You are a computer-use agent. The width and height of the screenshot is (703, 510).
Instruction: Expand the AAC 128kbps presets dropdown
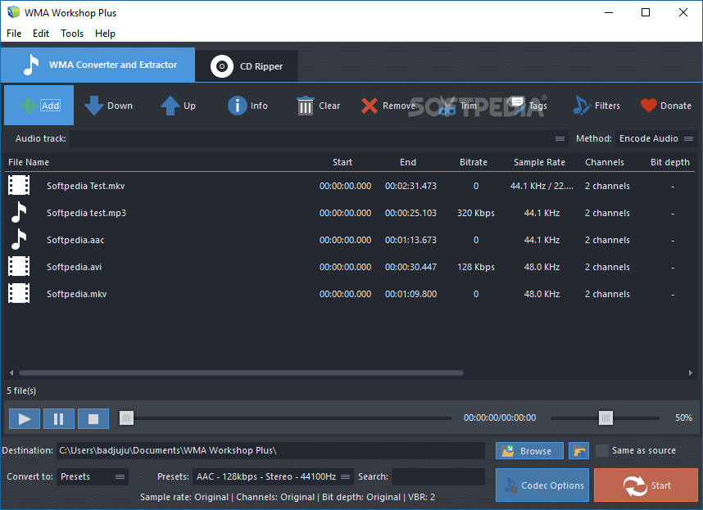coord(273,476)
